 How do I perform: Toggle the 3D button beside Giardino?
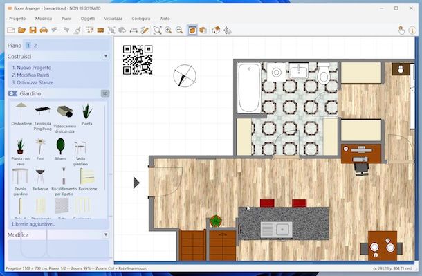105,93
